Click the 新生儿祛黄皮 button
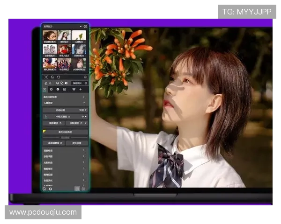Viewport: 281px width, 224px height. click(65, 132)
